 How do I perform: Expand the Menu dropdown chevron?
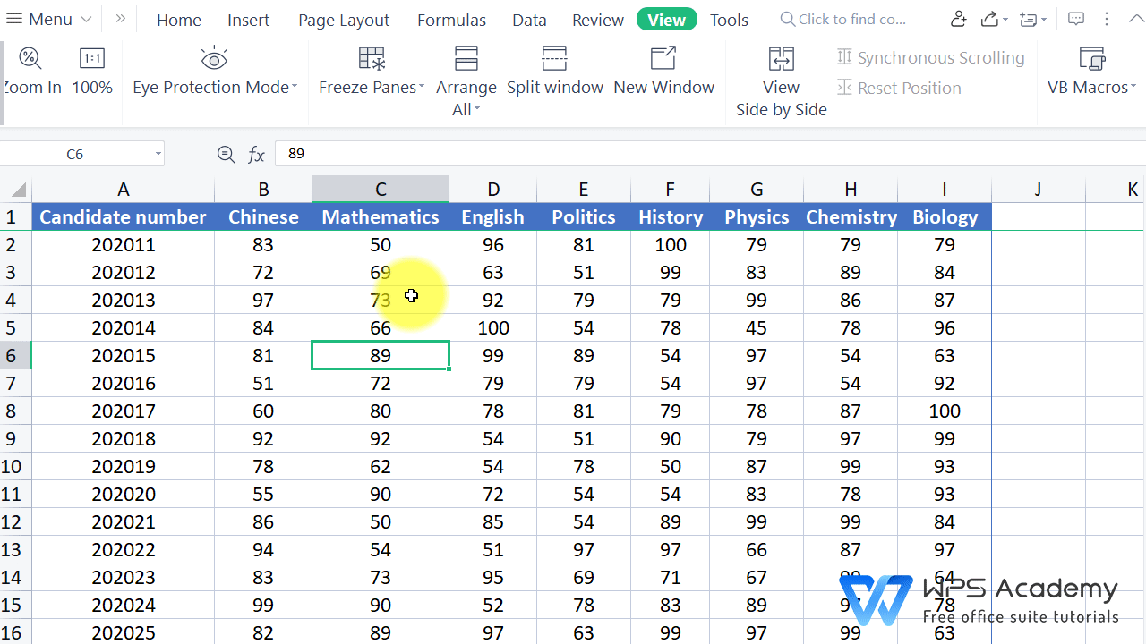(x=85, y=19)
